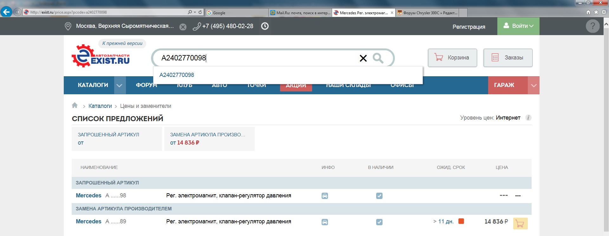Click the orange delivery indicator square
This screenshot has height=236, width=609.
[461, 221]
